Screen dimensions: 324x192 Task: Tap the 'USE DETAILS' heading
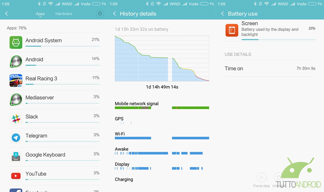[238, 54]
